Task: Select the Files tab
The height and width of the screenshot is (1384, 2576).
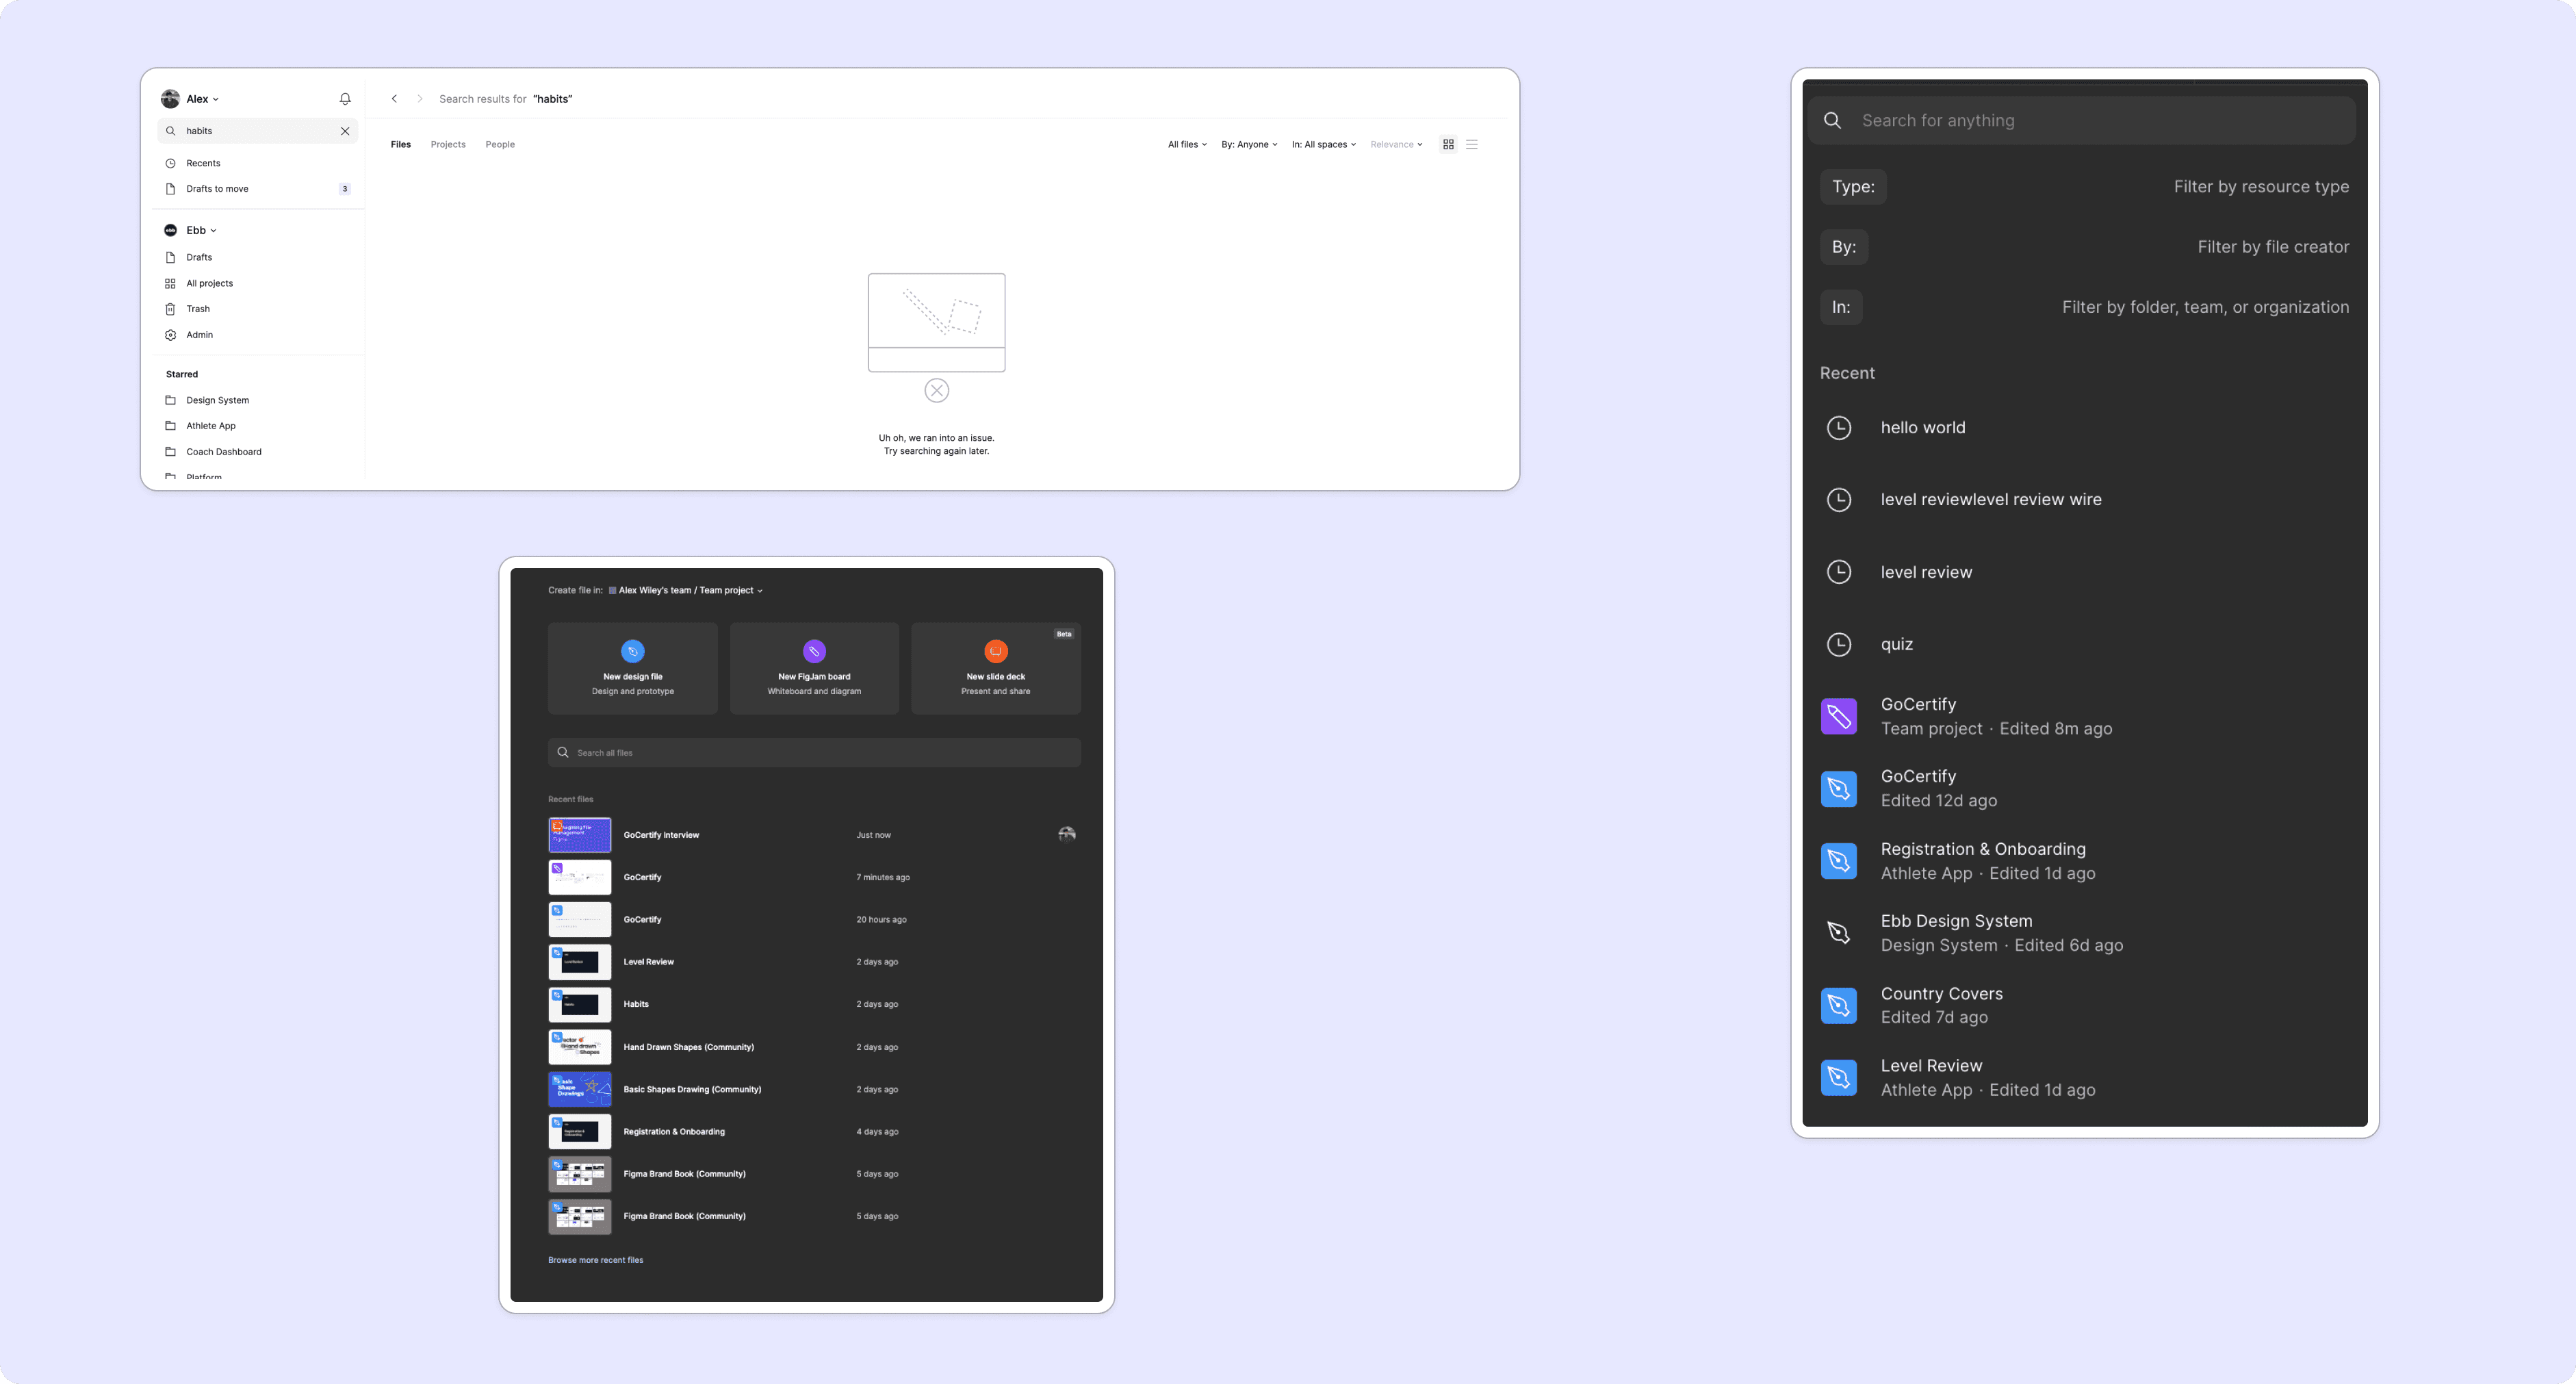Action: coord(401,144)
